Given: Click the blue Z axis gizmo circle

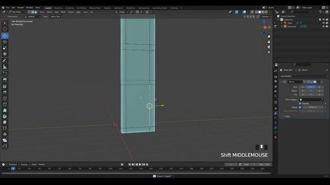Looking at the screenshot, I should click(x=264, y=22).
